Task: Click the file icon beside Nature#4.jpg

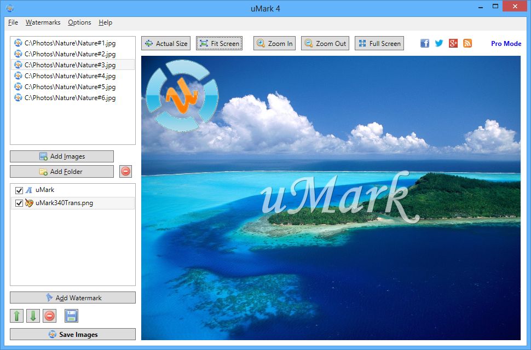Action: click(x=18, y=76)
